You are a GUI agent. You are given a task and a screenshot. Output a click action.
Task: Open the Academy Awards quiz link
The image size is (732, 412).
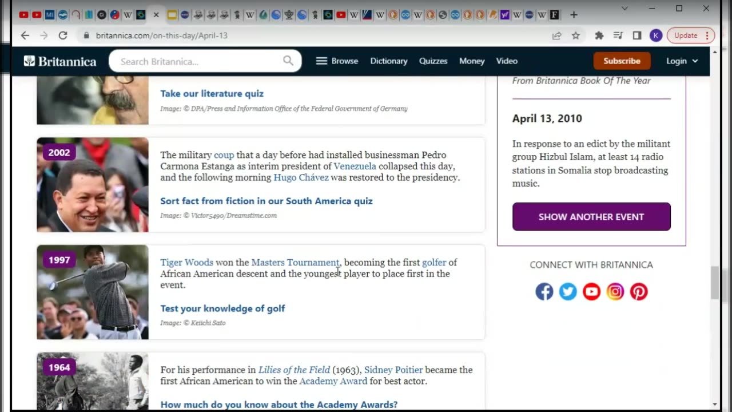(x=279, y=405)
